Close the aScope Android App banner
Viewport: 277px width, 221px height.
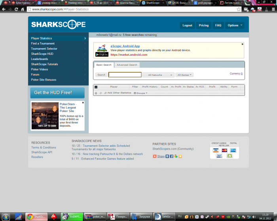point(242,44)
